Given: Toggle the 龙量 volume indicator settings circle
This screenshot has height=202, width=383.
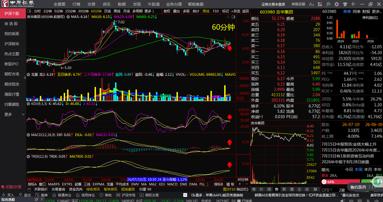Looking at the screenshot, I should click(x=29, y=74).
